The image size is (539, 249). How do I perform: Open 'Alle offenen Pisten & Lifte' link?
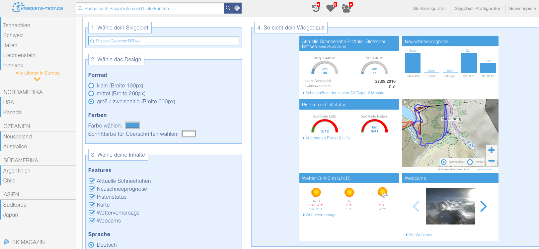tap(327, 138)
